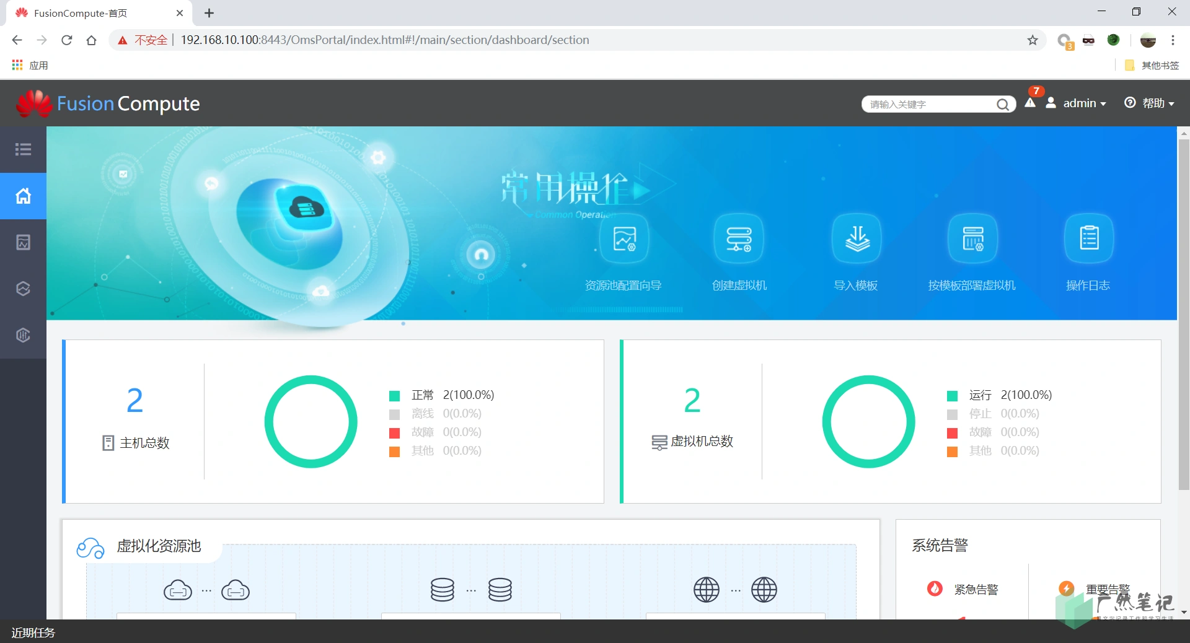This screenshot has width=1190, height=643.
Task: Click the 虚拟机总数 count of 2
Action: coord(692,400)
